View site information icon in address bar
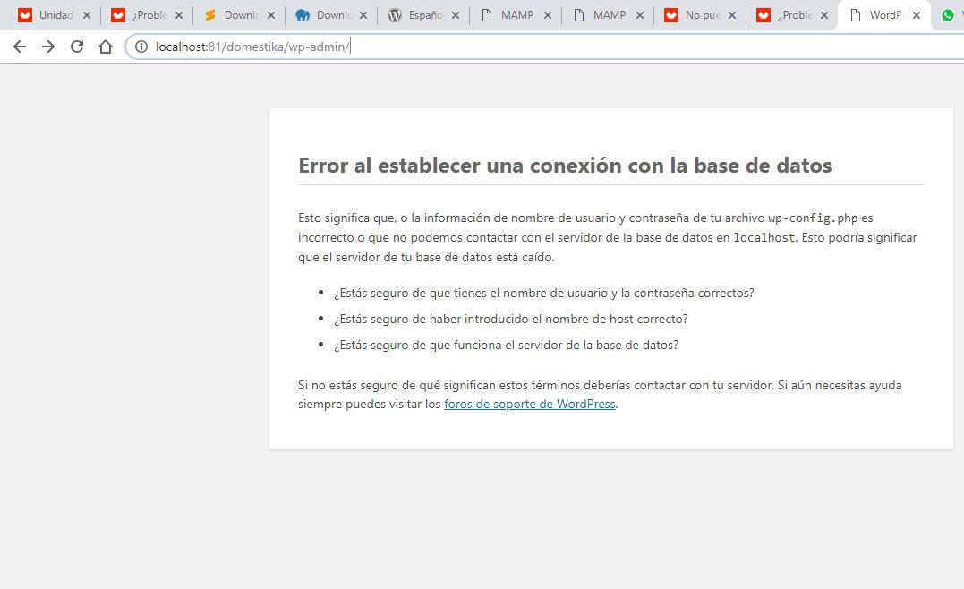Viewport: 964px width, 589px height. 141,47
